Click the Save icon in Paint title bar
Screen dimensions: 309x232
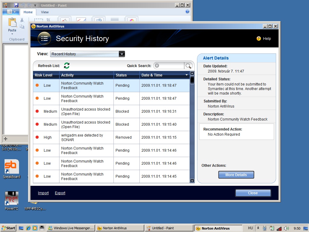[x=16, y=5]
